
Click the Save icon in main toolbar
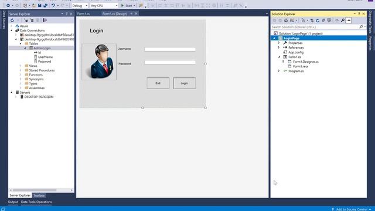tap(40, 5)
